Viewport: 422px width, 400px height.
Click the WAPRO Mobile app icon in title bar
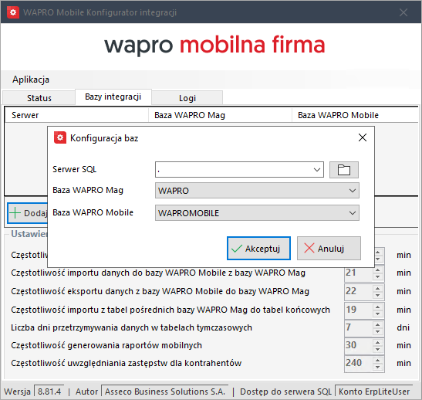coord(13,12)
